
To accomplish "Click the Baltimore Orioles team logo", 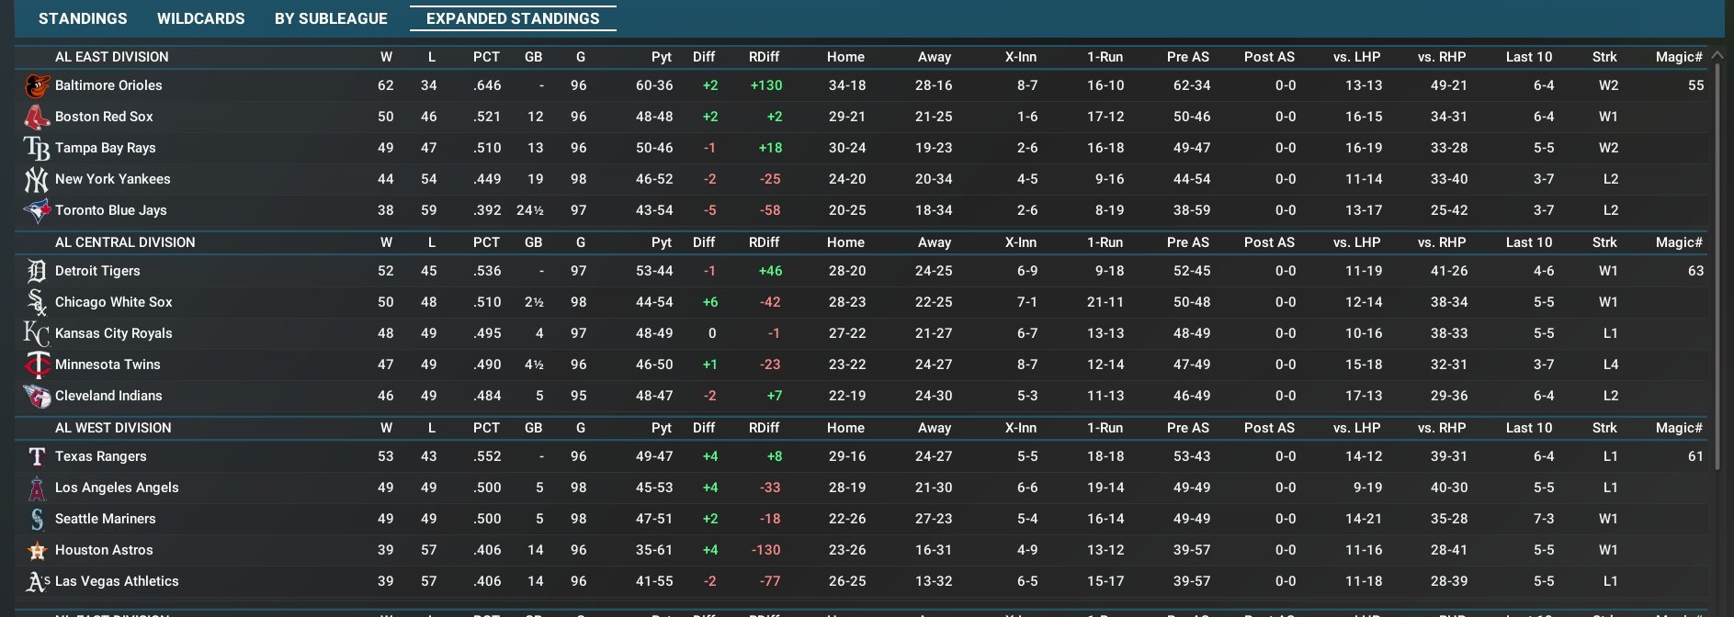I will click(x=37, y=85).
